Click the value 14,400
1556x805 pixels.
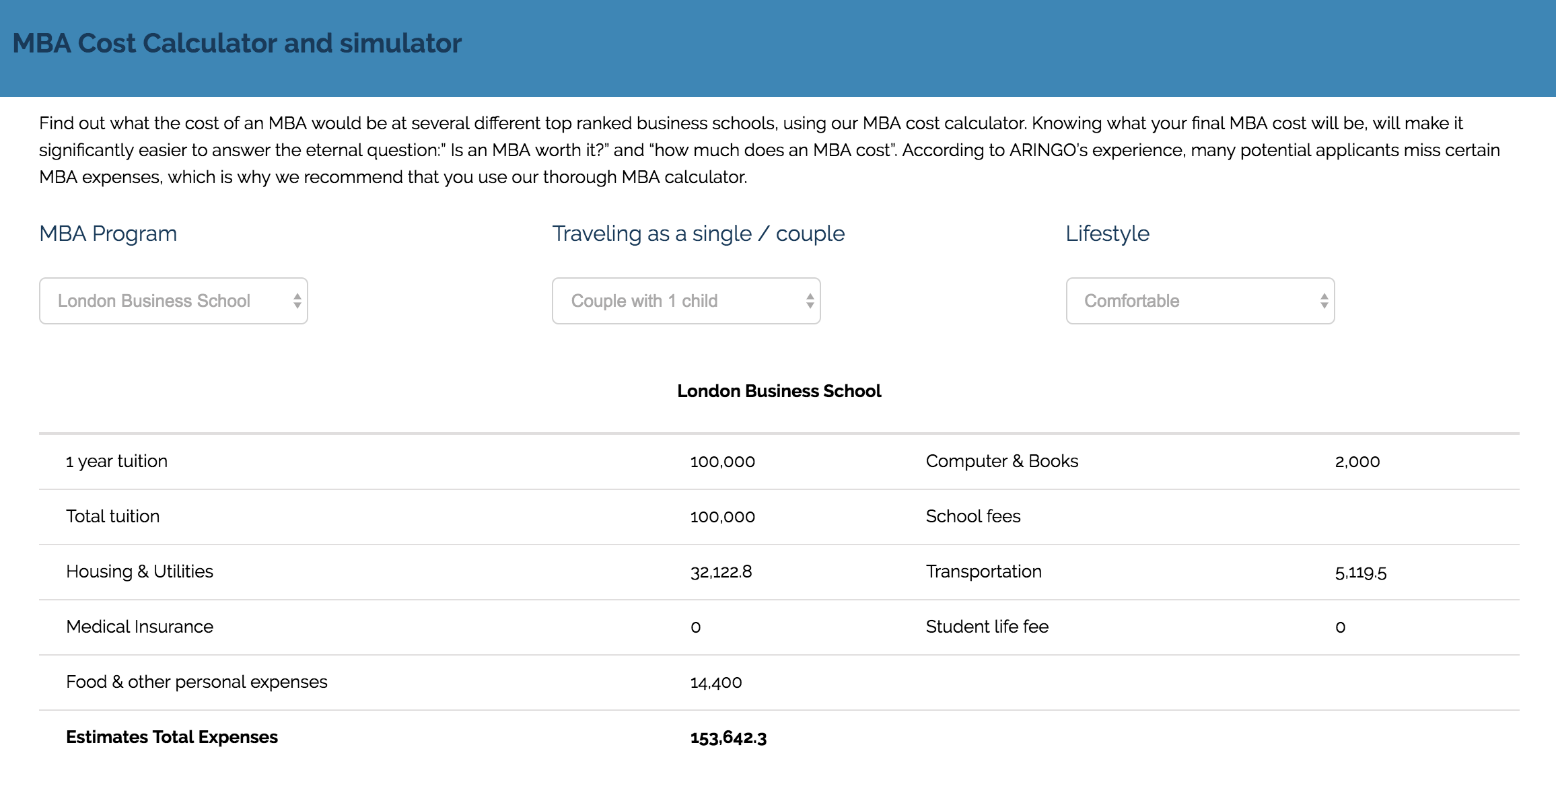(x=716, y=682)
